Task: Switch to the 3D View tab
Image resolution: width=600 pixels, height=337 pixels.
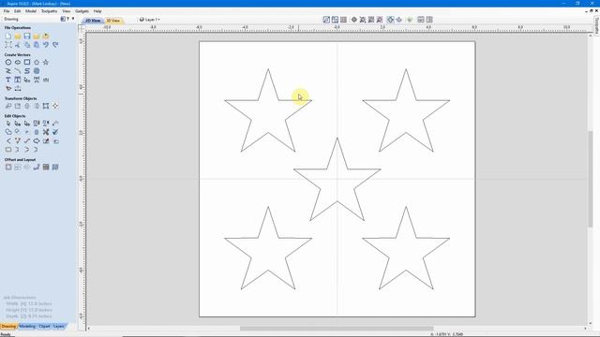Action: click(x=112, y=21)
